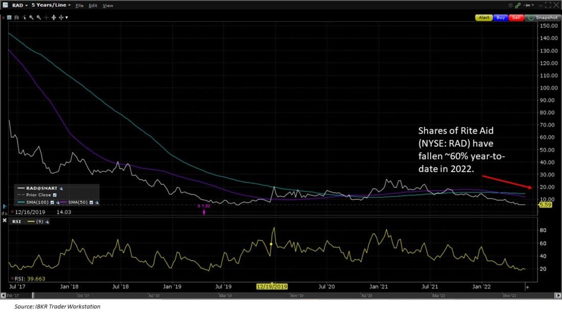This screenshot has width=562, height=316.
Task: Click the timeline navigator left handle
Action: [x=33, y=295]
